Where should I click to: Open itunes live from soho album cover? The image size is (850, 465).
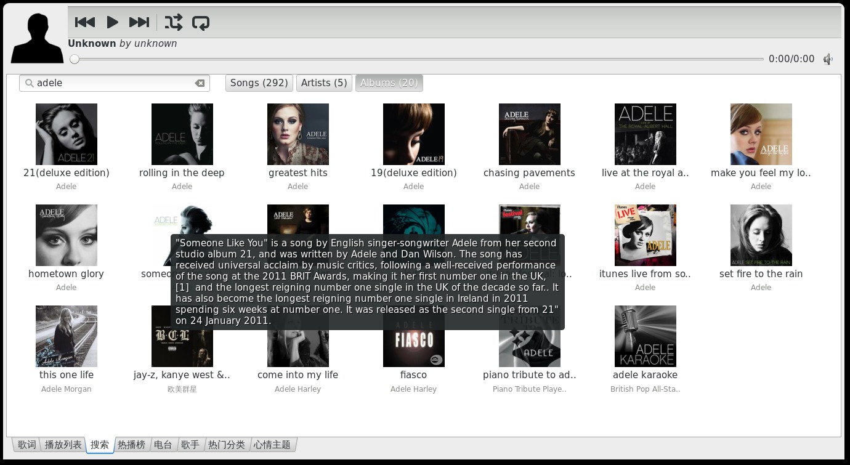point(646,235)
